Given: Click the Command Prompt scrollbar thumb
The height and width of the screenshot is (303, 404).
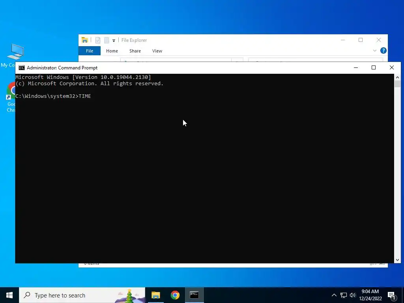Looking at the screenshot, I should [x=397, y=84].
